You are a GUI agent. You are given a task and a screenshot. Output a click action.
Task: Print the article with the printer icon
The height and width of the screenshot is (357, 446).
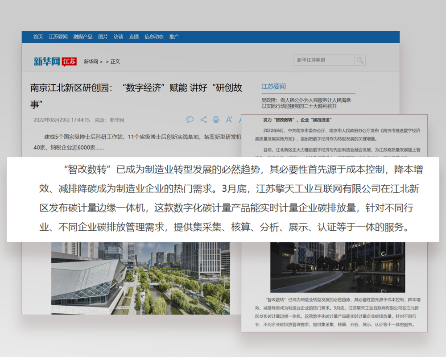tap(216, 120)
